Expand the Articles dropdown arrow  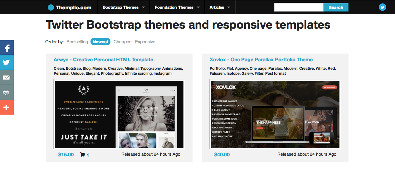click(x=229, y=7)
